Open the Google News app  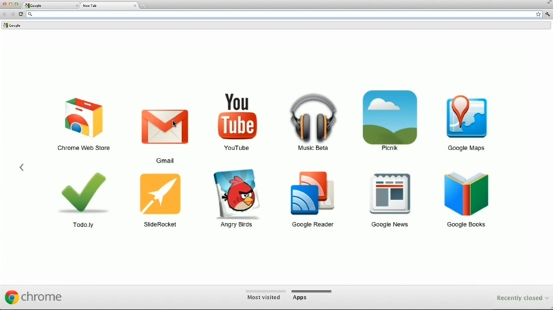tap(390, 193)
